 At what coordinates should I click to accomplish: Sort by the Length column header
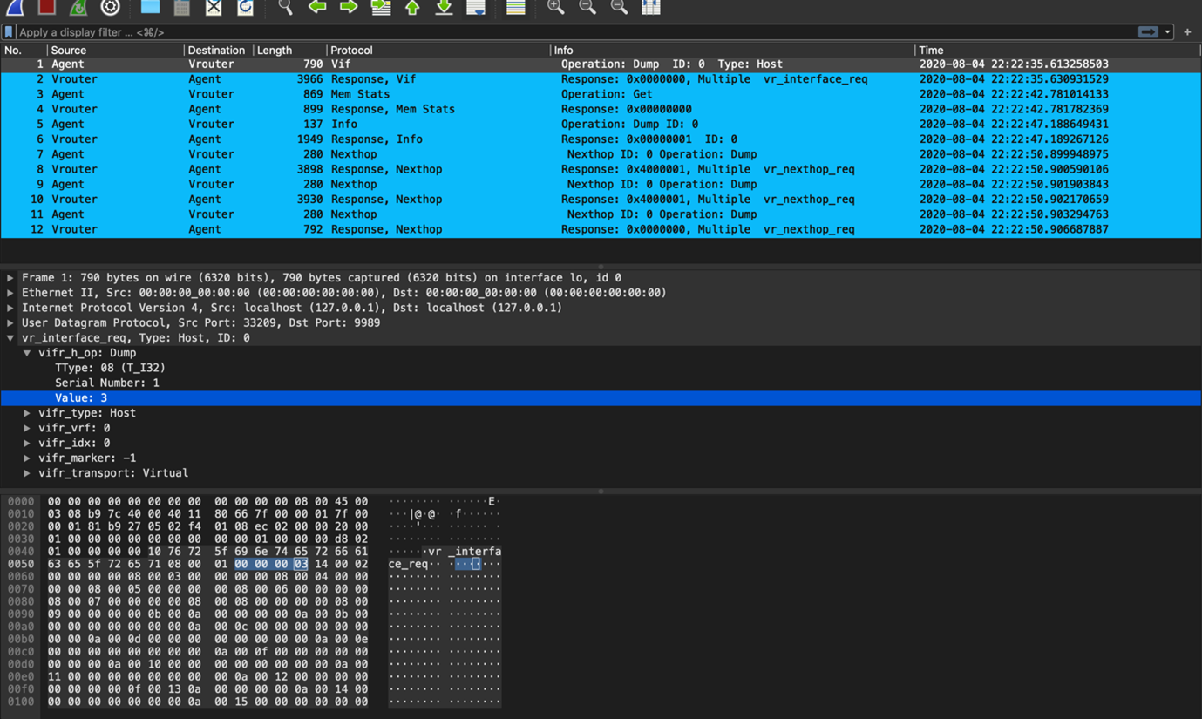(289, 51)
